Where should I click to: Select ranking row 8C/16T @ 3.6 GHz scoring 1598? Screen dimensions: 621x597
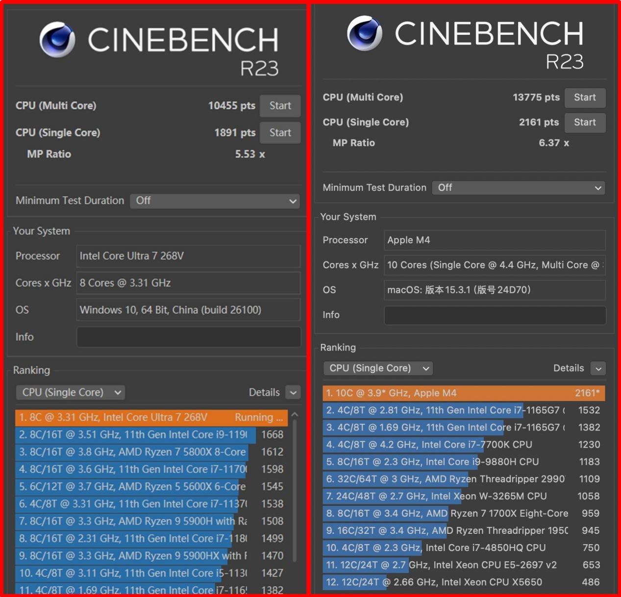pos(151,469)
